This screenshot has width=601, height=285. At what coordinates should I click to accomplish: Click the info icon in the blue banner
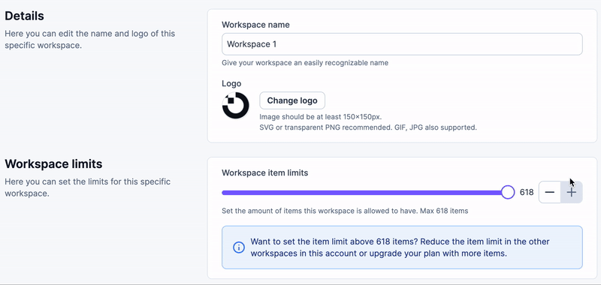click(x=238, y=247)
